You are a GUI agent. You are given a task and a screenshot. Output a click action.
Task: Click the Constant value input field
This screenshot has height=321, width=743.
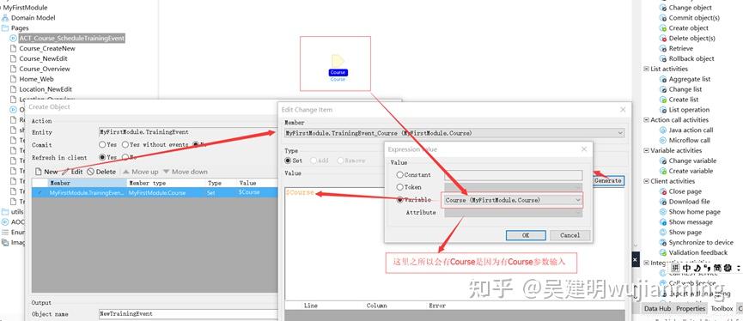click(x=513, y=175)
